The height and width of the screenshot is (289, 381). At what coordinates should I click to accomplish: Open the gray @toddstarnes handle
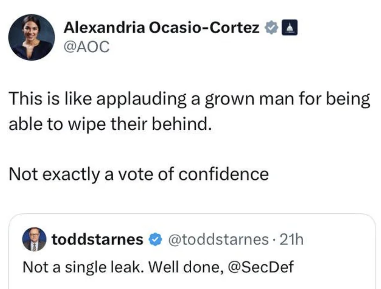(x=218, y=239)
